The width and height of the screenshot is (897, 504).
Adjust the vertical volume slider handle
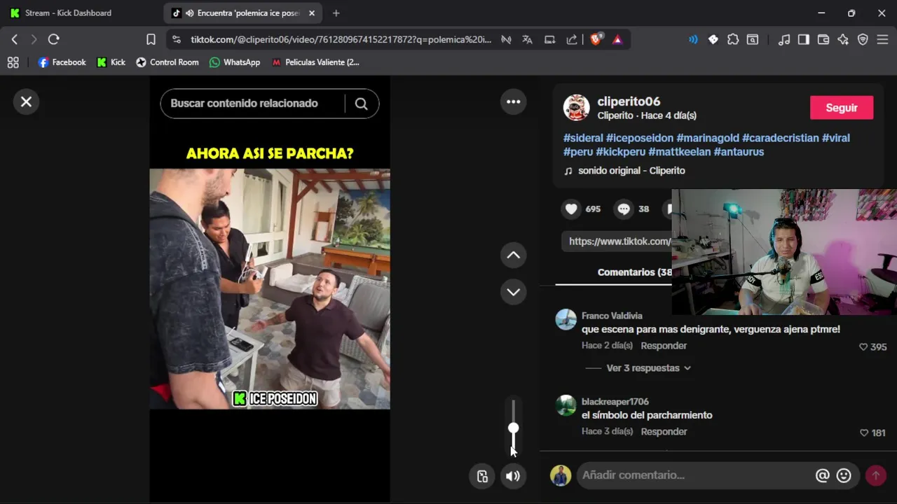(514, 428)
